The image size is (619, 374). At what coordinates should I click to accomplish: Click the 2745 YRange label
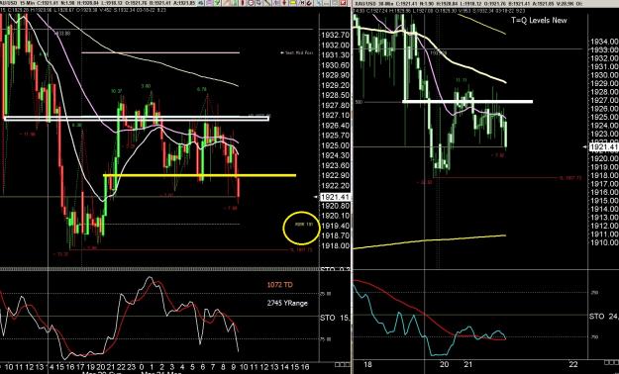click(x=287, y=303)
